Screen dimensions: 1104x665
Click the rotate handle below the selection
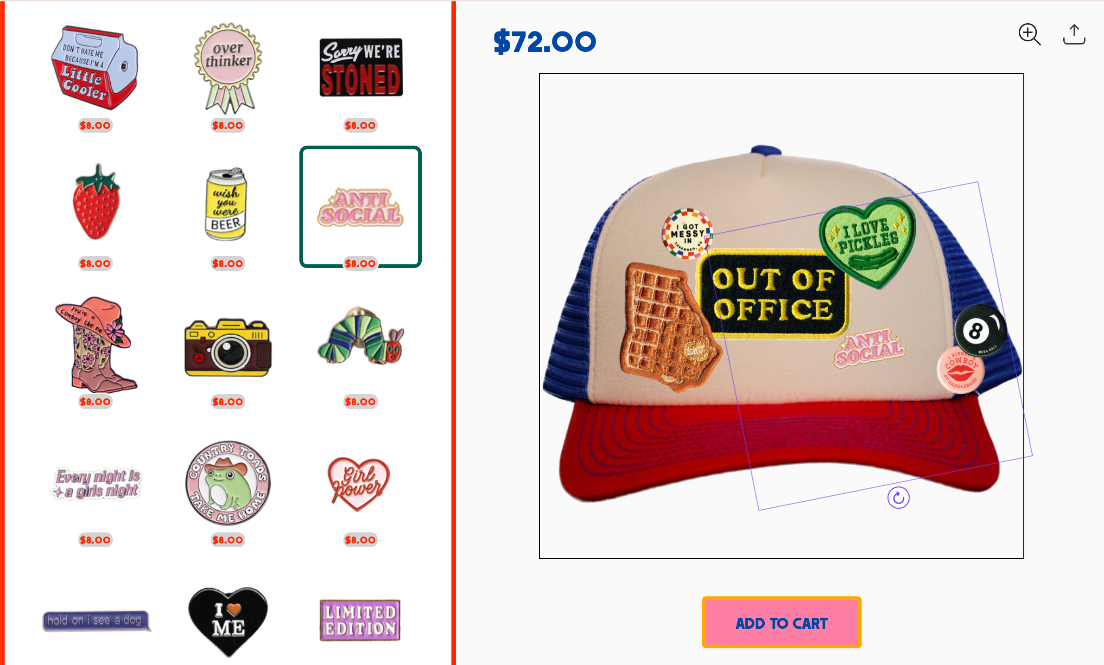[x=898, y=498]
